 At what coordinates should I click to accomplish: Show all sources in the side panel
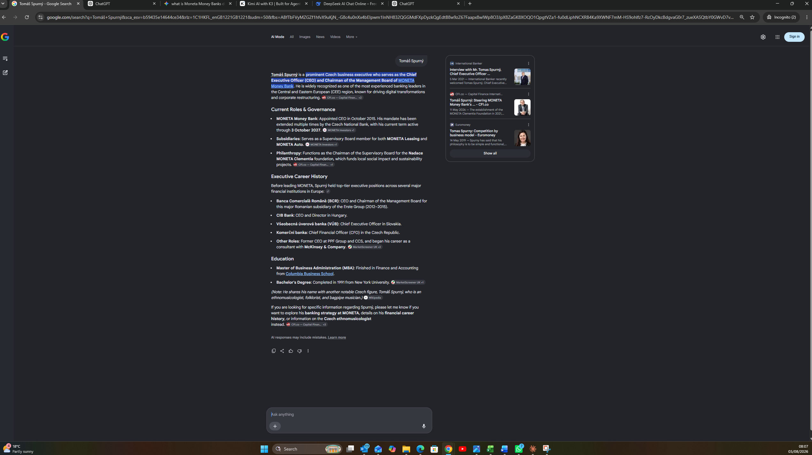[490, 153]
